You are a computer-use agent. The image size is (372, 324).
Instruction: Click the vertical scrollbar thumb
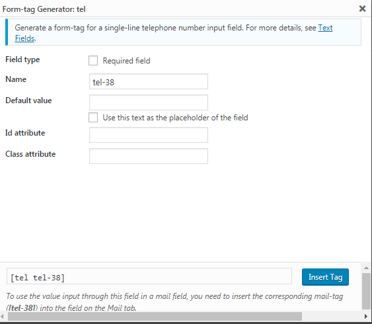point(367,291)
